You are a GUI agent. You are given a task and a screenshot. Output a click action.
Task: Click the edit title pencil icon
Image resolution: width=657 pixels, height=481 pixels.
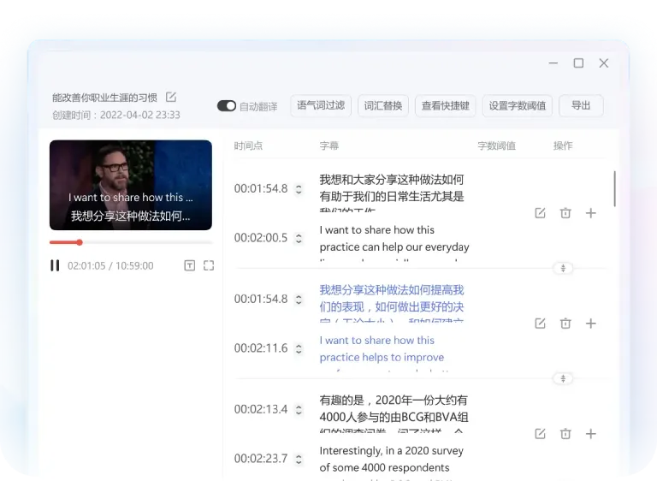click(x=171, y=97)
